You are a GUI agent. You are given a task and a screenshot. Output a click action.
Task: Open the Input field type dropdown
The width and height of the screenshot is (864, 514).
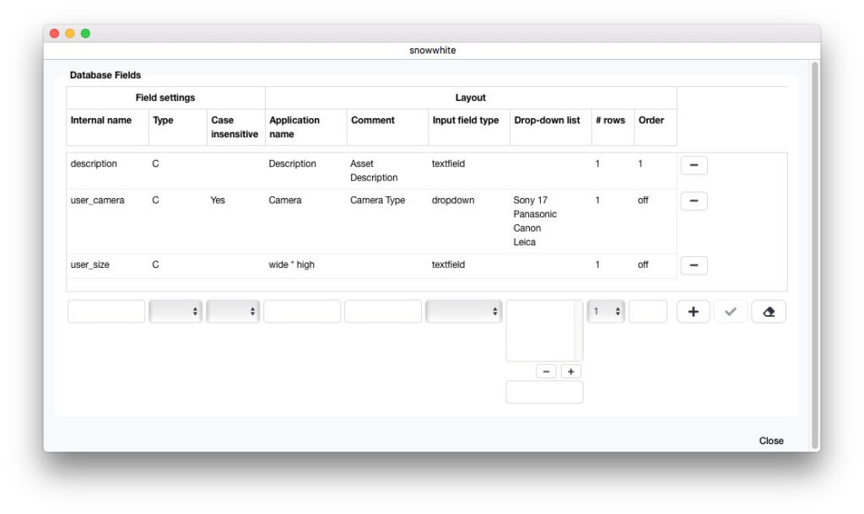463,312
